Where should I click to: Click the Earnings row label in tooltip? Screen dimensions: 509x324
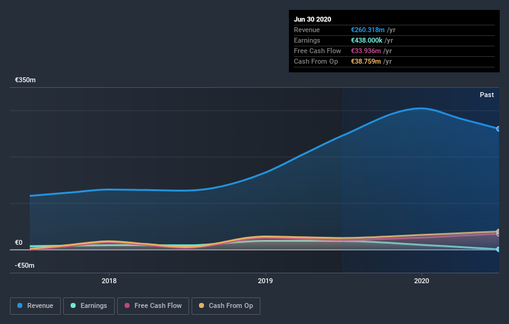307,40
